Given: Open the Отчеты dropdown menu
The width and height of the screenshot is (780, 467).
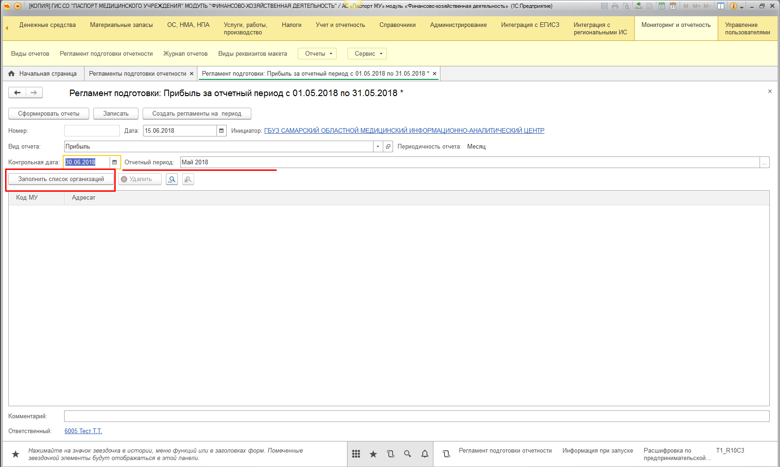Looking at the screenshot, I should (317, 54).
